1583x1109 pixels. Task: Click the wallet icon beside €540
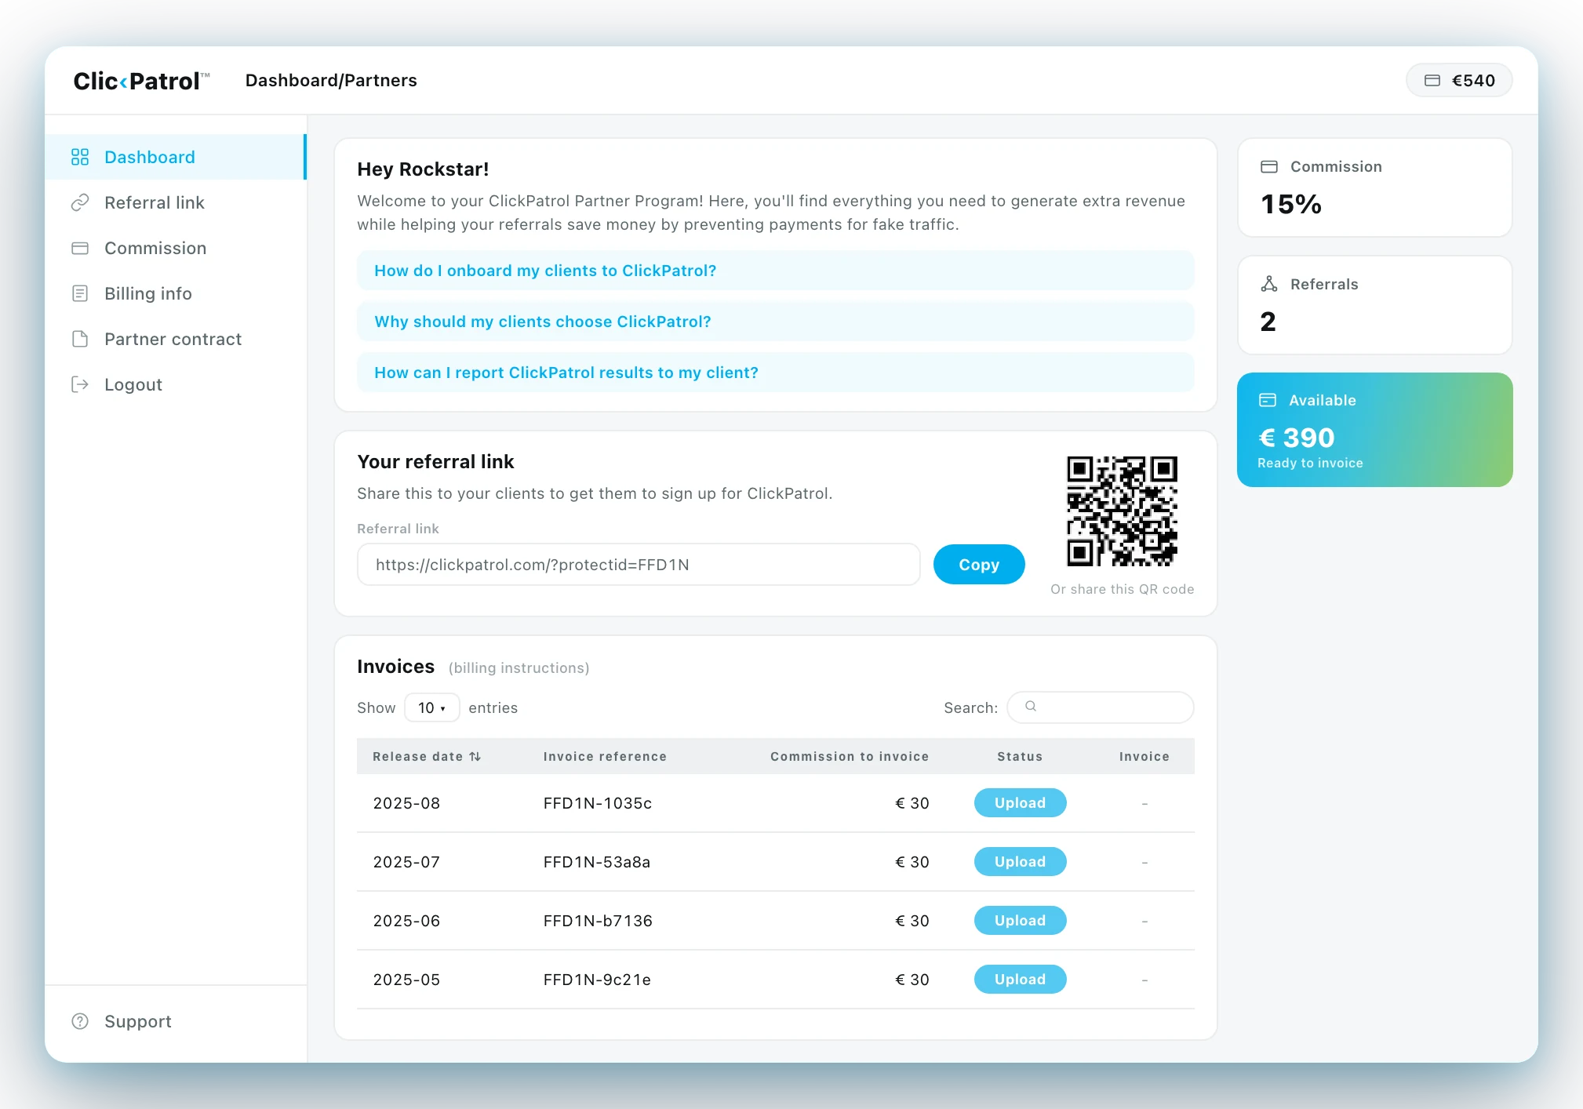pyautogui.click(x=1432, y=80)
